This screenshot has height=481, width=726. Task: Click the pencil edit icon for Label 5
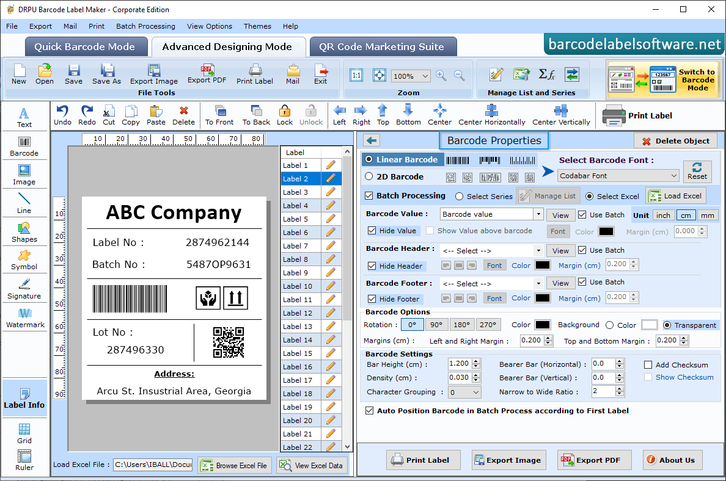pyautogui.click(x=331, y=219)
